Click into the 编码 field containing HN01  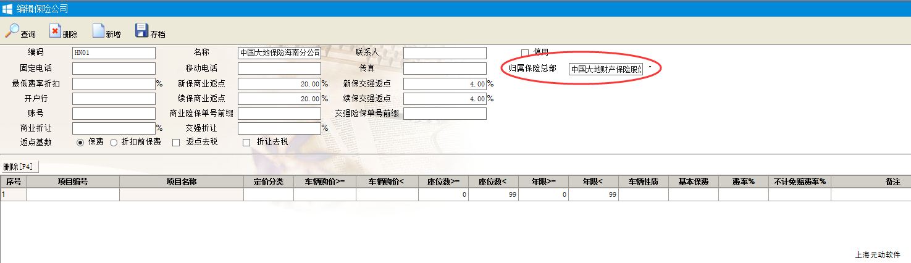[x=114, y=53]
